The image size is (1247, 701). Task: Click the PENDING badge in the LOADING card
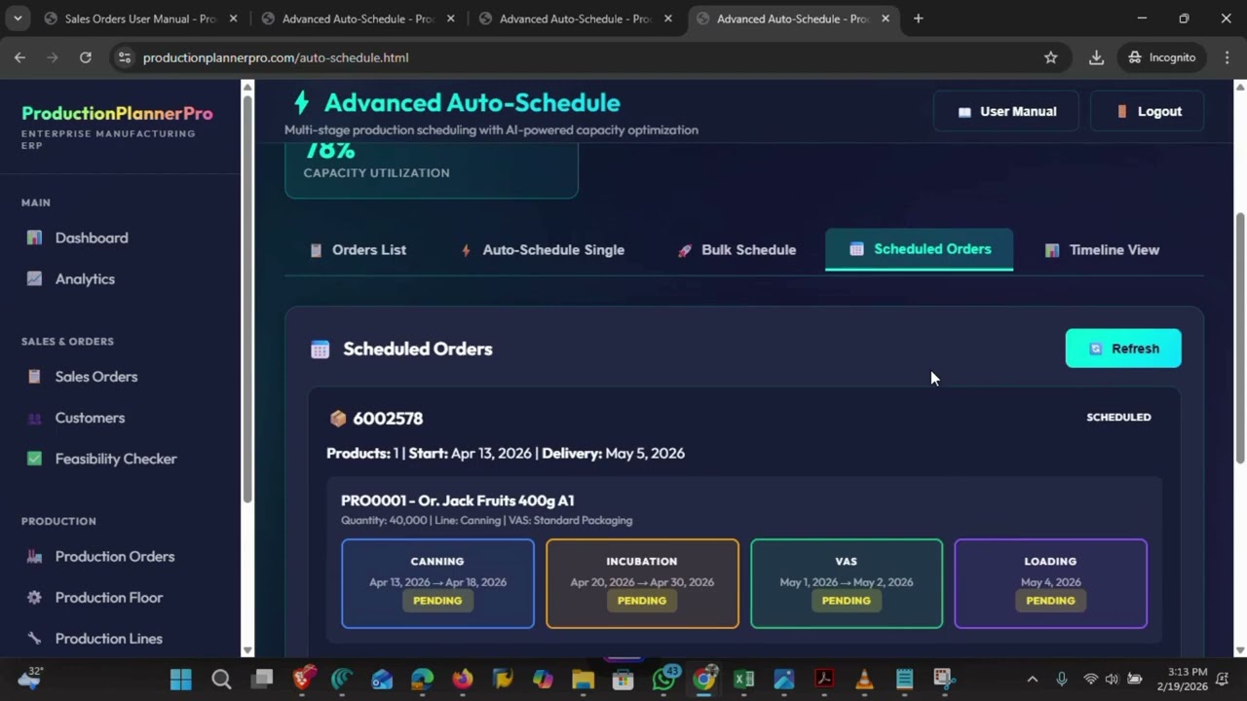click(x=1050, y=601)
